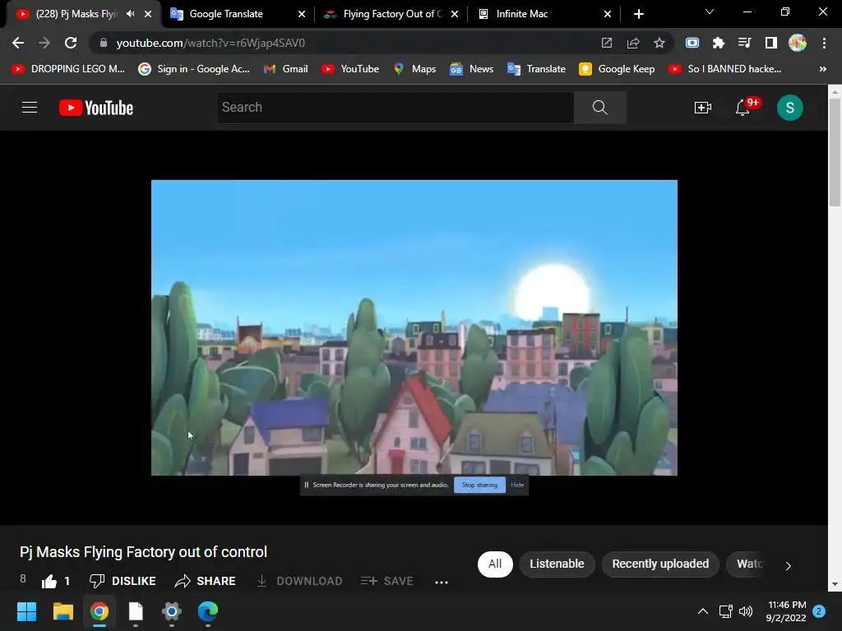The image size is (842, 631).
Task: Open the Gmail bookmark
Action: pyautogui.click(x=286, y=69)
